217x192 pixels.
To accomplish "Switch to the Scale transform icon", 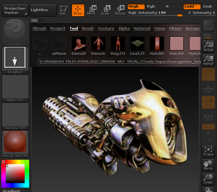I will [105, 10].
